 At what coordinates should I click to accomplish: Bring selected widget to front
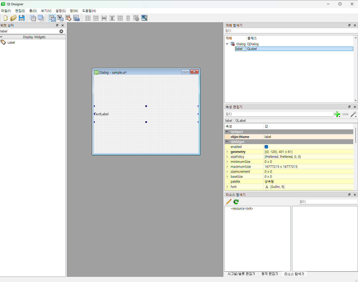pyautogui.click(x=41, y=18)
